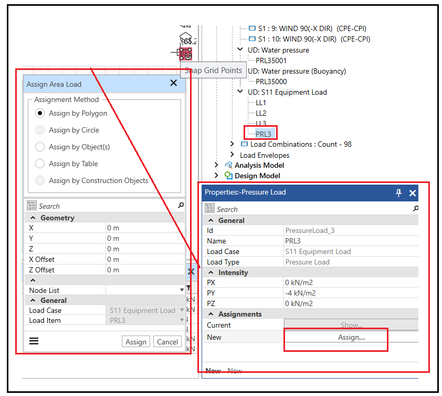This screenshot has height=396, width=442.
Task: Click the Z Offset value field
Action: point(145,270)
